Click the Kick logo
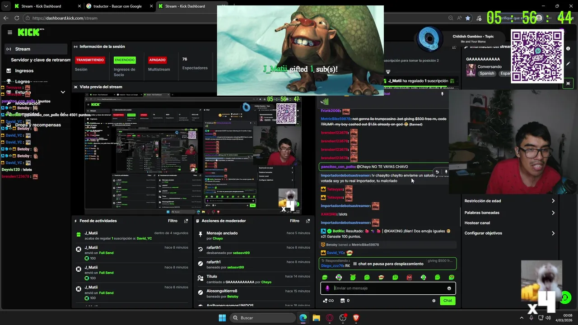The height and width of the screenshot is (325, 578). click(x=29, y=32)
